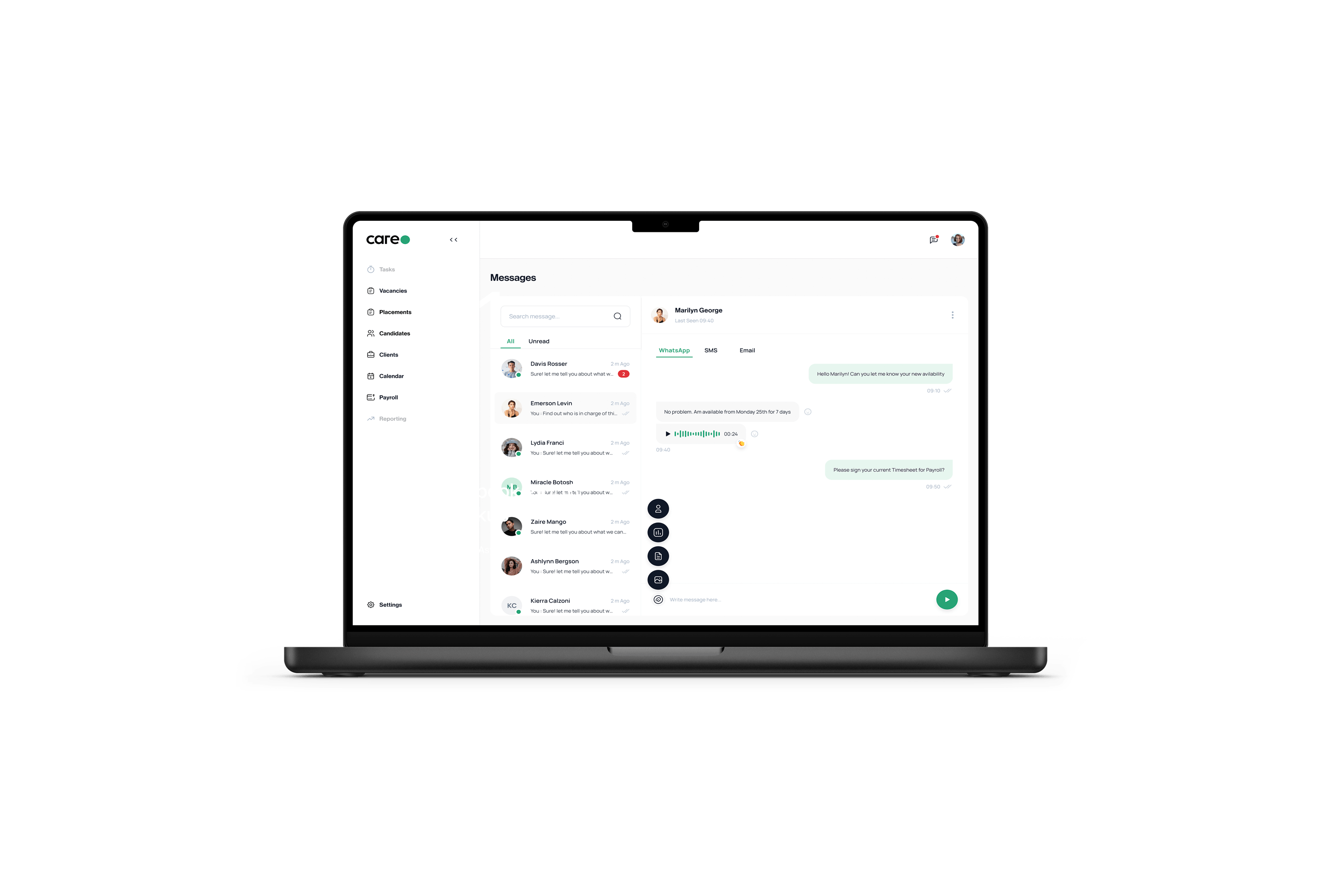This screenshot has width=1331, height=887.
Task: Click the Payroll sidebar icon
Action: pyautogui.click(x=371, y=397)
